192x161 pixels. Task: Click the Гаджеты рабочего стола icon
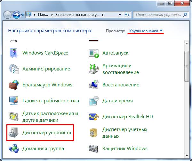(14, 101)
